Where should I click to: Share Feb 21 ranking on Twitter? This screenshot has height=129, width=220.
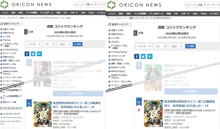pyautogui.click(x=33, y=54)
